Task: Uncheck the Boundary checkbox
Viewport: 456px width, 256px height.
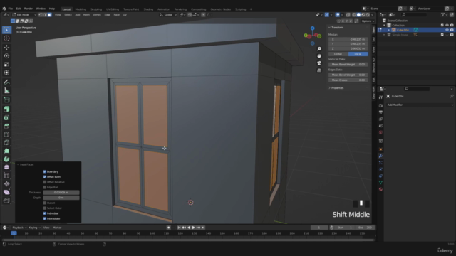Action: pyautogui.click(x=44, y=171)
